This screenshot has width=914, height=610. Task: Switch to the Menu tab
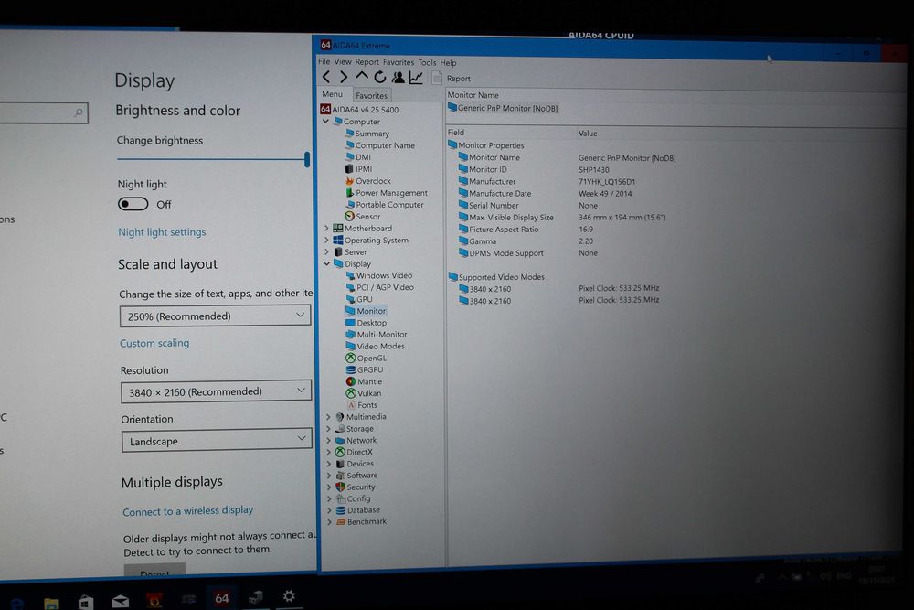(333, 94)
